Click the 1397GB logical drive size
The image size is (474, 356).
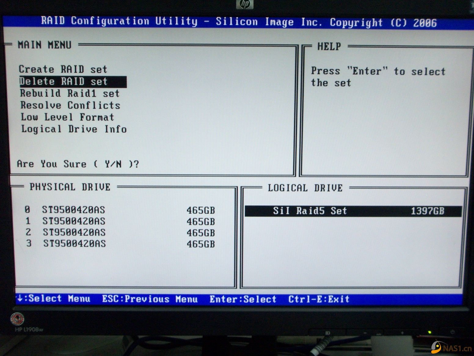point(427,211)
